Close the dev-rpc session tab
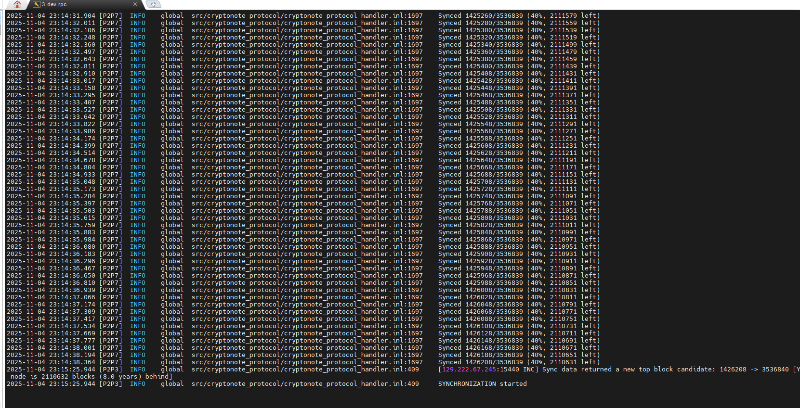The height and width of the screenshot is (408, 800). 135,4
